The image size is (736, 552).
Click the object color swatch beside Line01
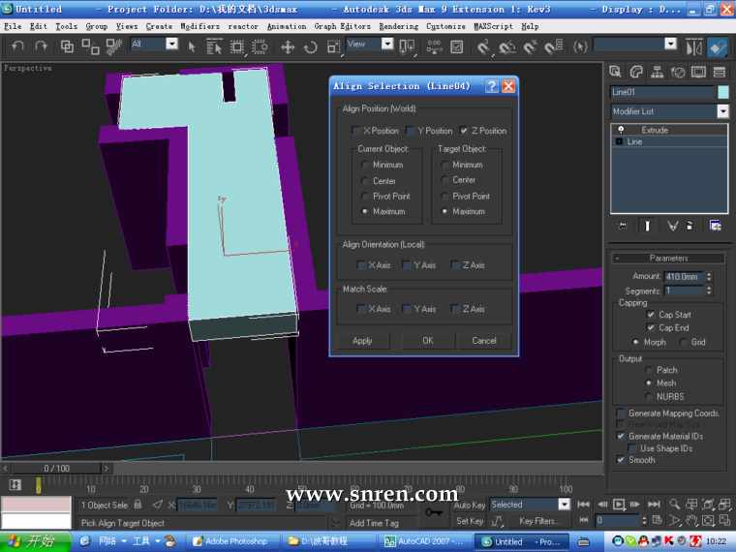[722, 92]
